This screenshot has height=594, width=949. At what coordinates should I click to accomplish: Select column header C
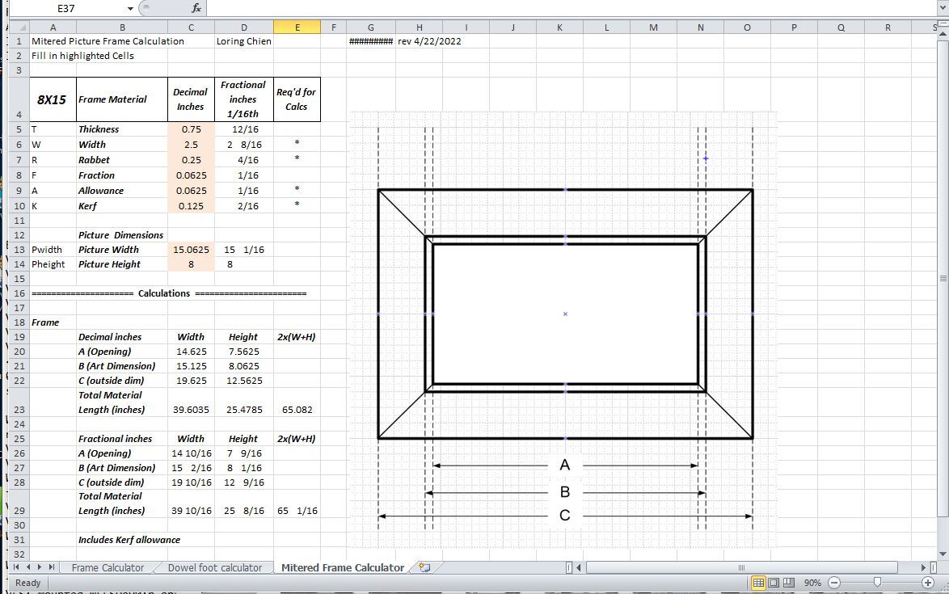pos(191,27)
